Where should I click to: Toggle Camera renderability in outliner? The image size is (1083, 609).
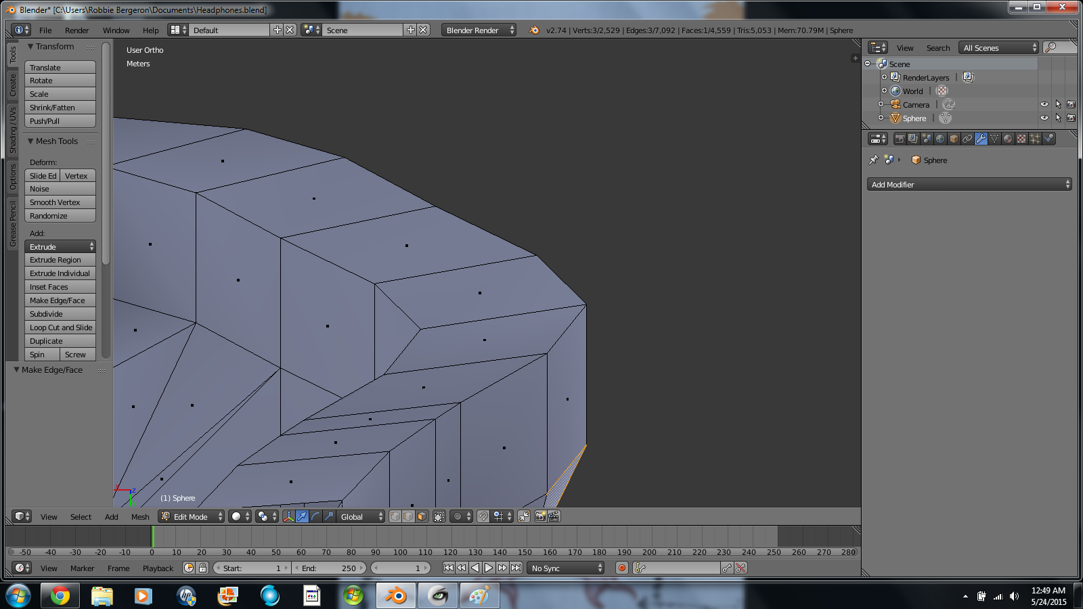click(1071, 104)
